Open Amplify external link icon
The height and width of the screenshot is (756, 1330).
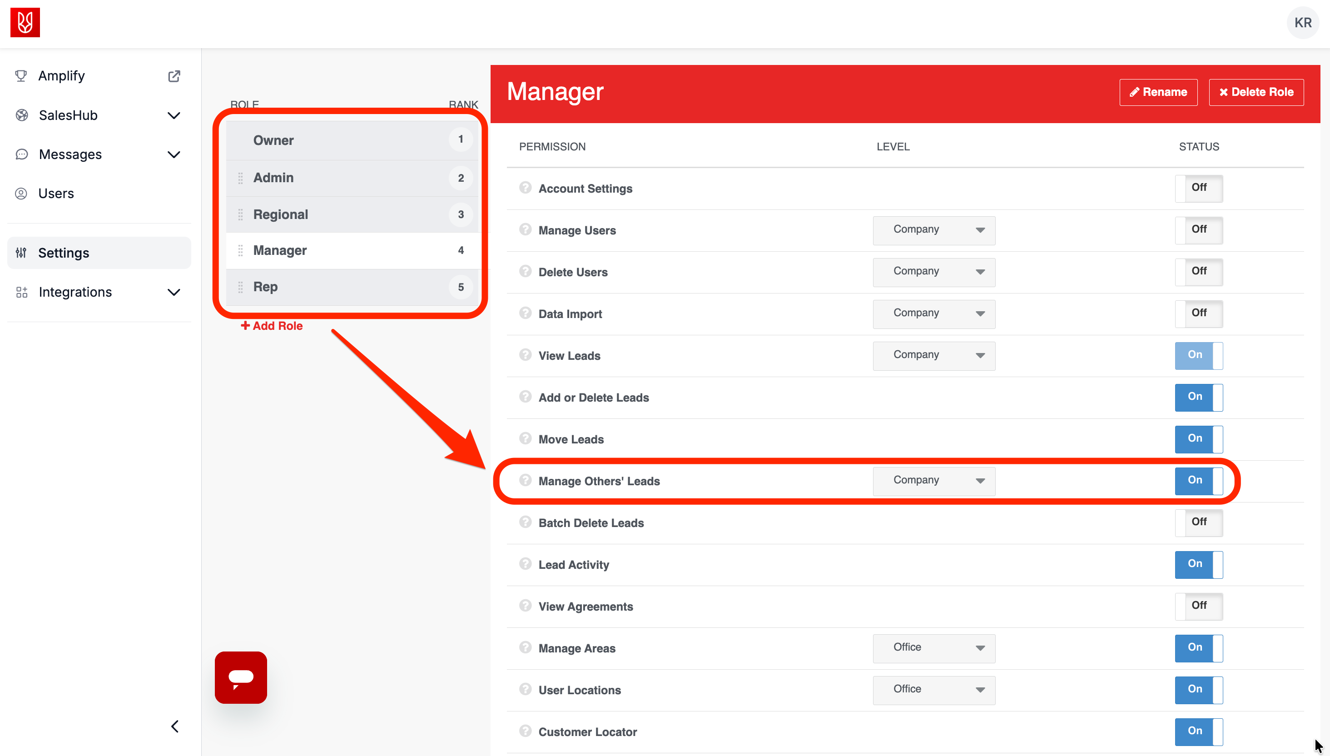coord(174,76)
